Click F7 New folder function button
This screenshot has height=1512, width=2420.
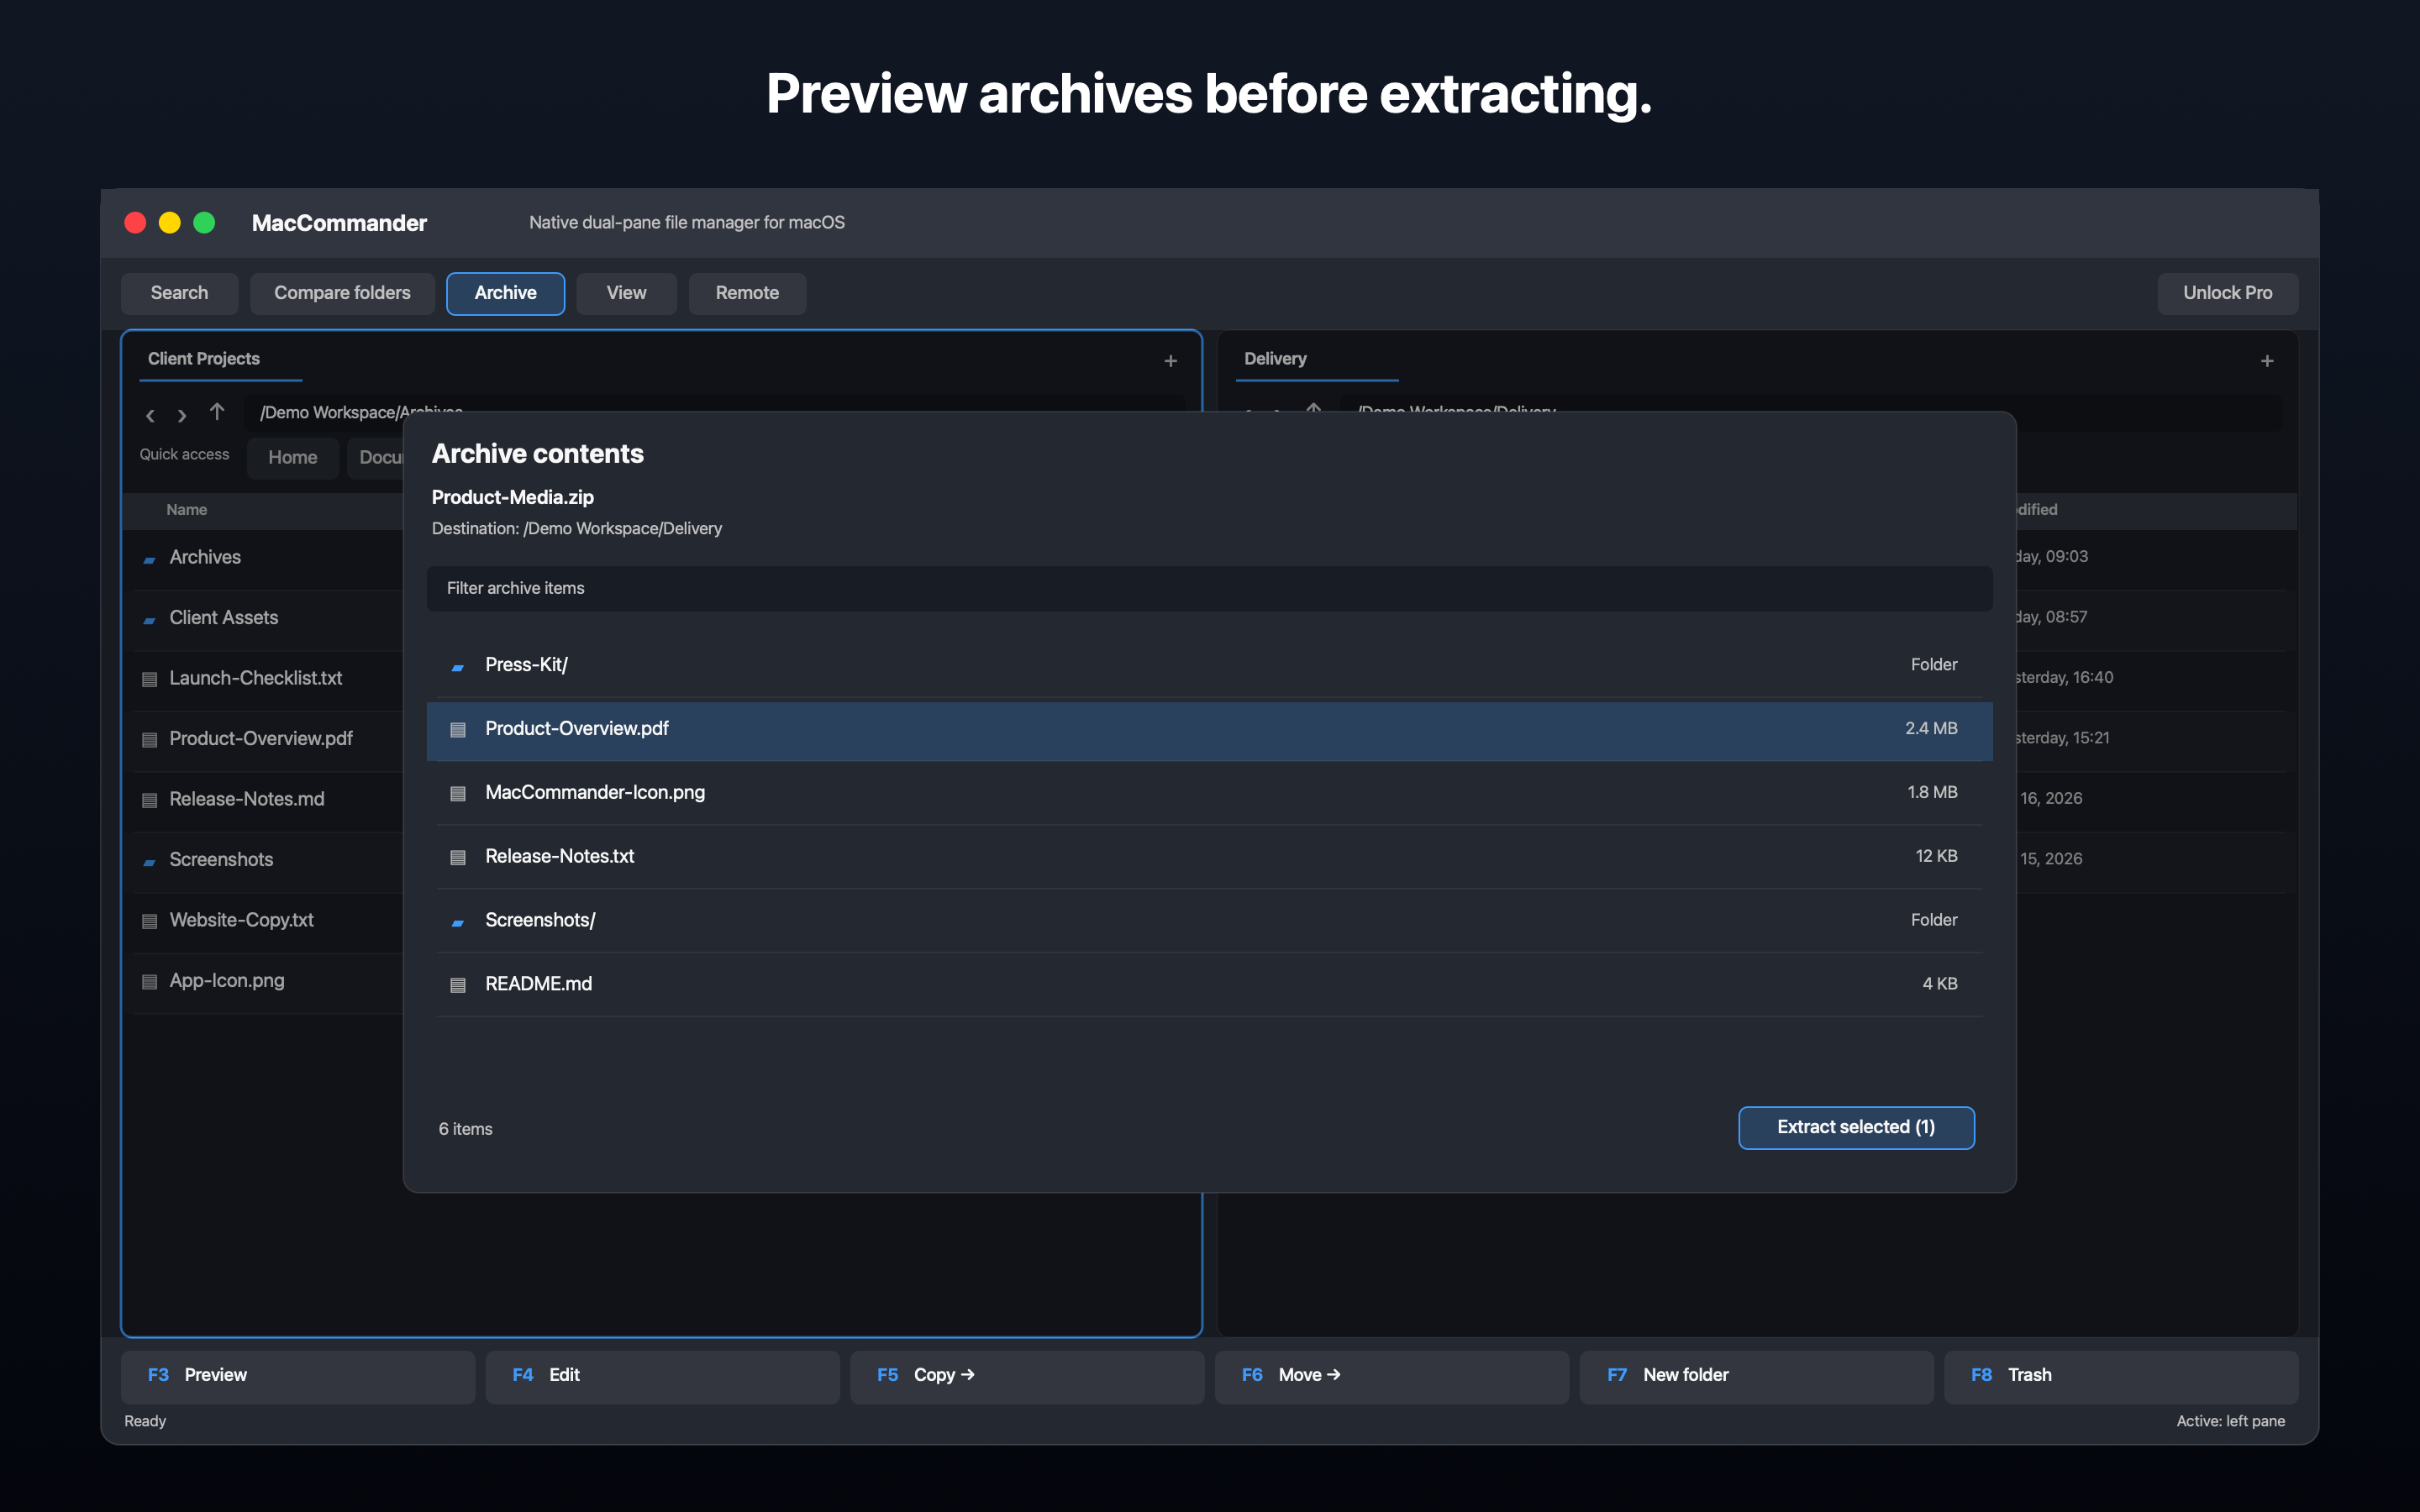pos(1756,1376)
